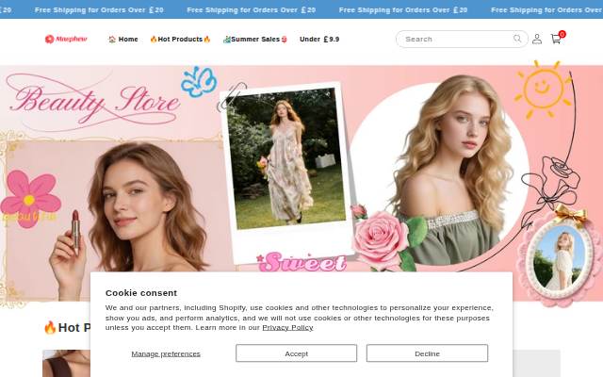603x377 pixels.
Task: Open the shopping cart icon
Action: pyautogui.click(x=557, y=39)
